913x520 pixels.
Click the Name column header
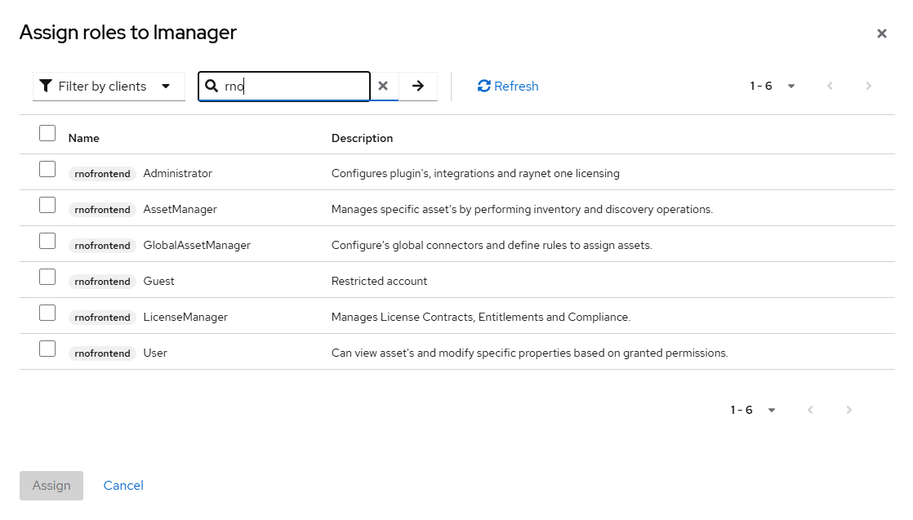click(x=84, y=138)
